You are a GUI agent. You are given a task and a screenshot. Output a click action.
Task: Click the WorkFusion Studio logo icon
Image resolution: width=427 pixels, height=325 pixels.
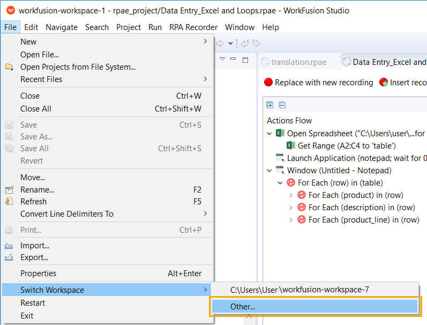coord(11,10)
